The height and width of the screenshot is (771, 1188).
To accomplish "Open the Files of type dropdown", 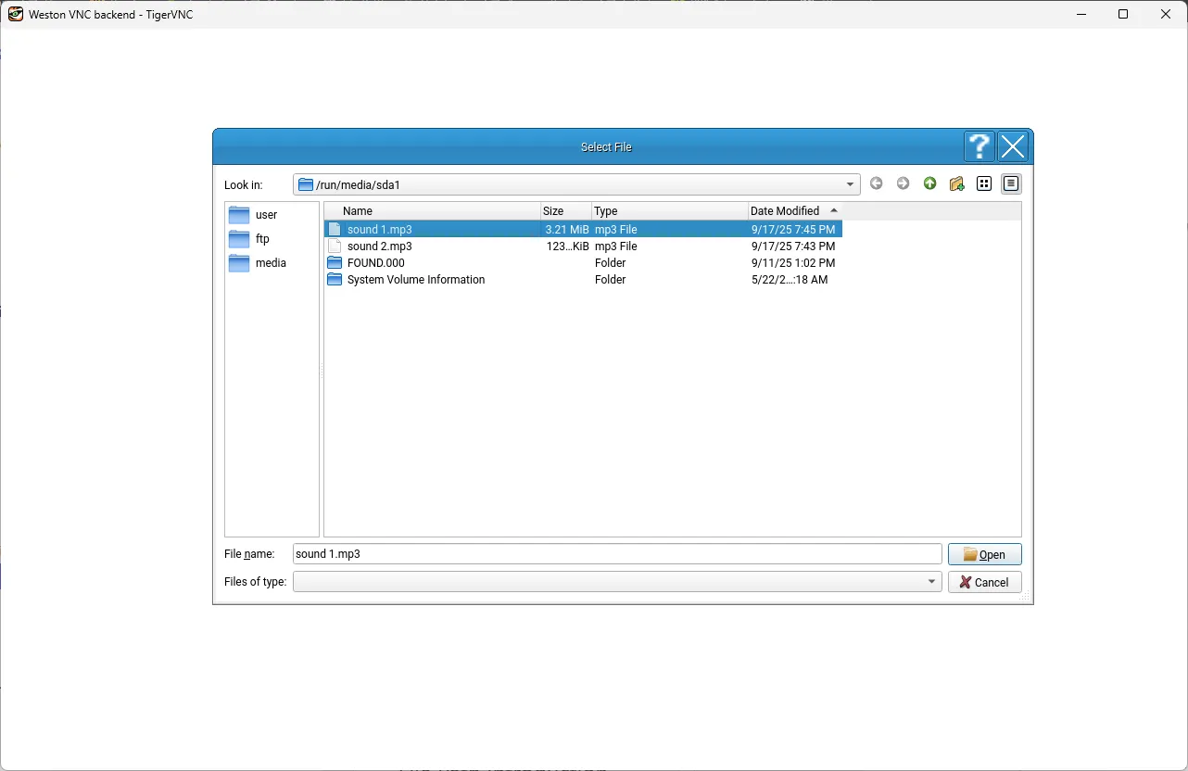I will [x=931, y=582].
